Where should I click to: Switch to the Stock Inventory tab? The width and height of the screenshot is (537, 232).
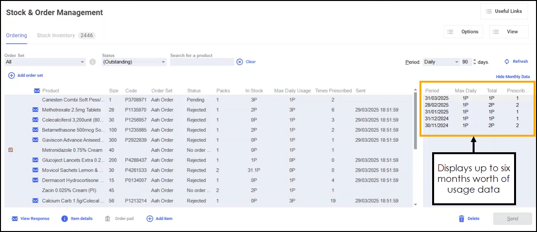56,36
